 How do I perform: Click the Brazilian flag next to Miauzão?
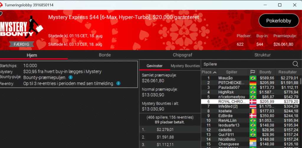click(253, 78)
